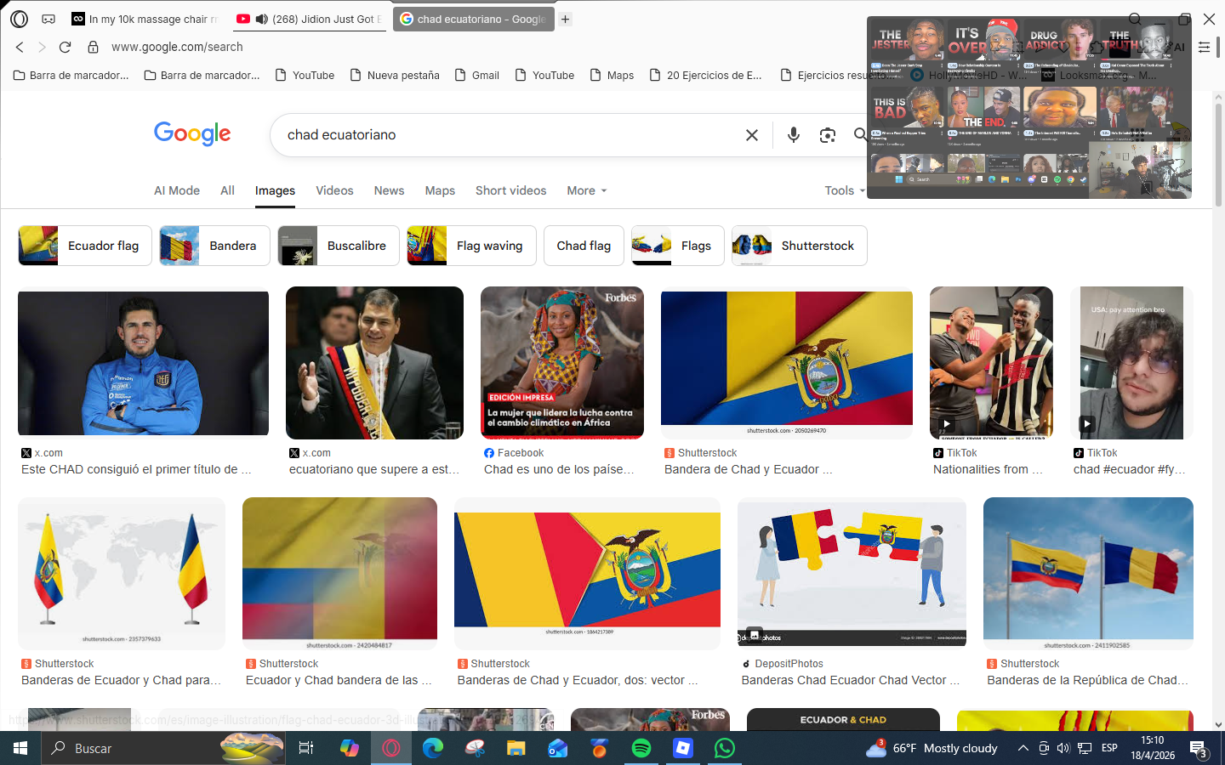1225x765 pixels.
Task: Expand the More search categories dropdown
Action: 586,190
